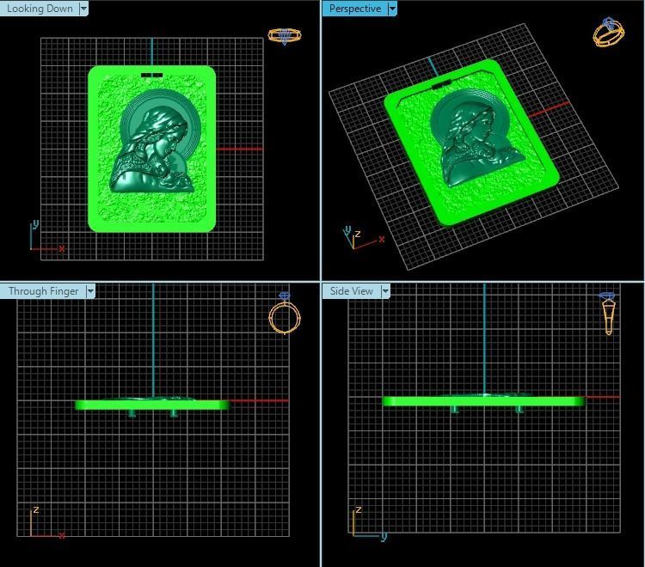Click the YZ axis indicator in Side View viewport
This screenshot has height=567, width=645.
point(369,523)
